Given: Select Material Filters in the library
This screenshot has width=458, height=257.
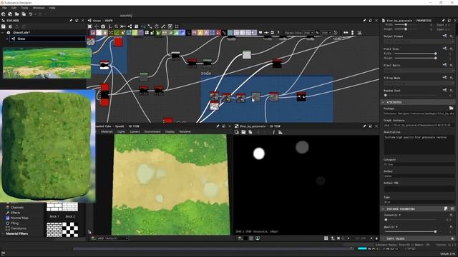Looking at the screenshot, I should [17, 233].
